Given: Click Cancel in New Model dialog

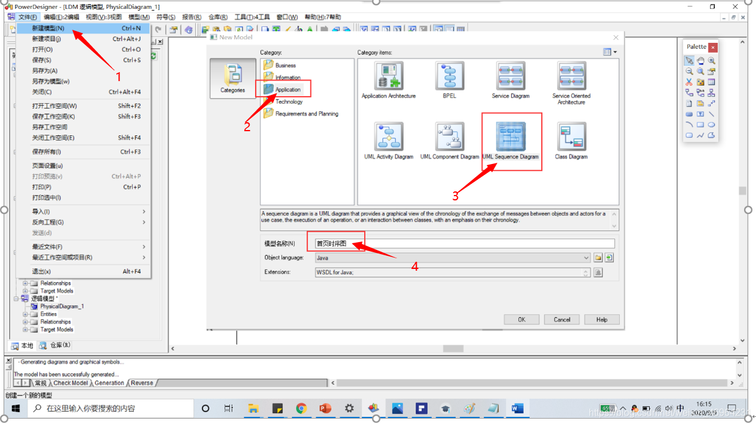Looking at the screenshot, I should pos(562,320).
